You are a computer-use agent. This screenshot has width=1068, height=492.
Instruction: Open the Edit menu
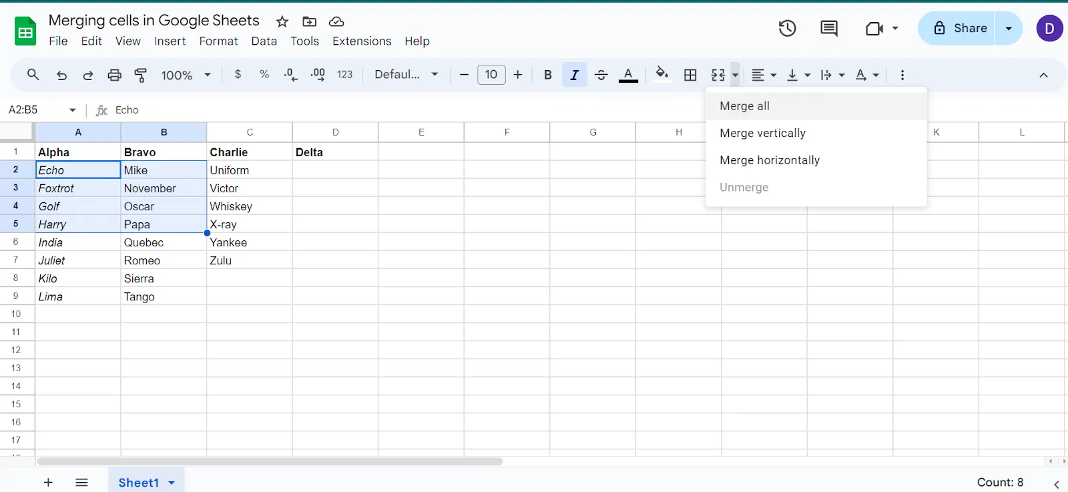coord(91,41)
